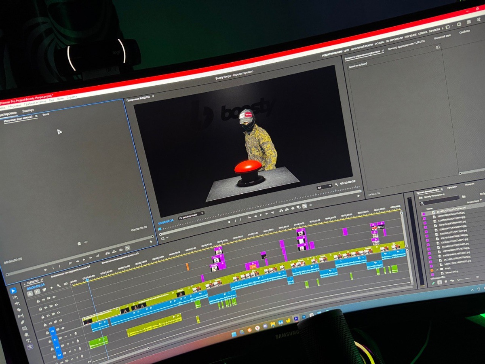Step forward one frame in Program monitor
This screenshot has width=485, height=364.
[x=266, y=214]
